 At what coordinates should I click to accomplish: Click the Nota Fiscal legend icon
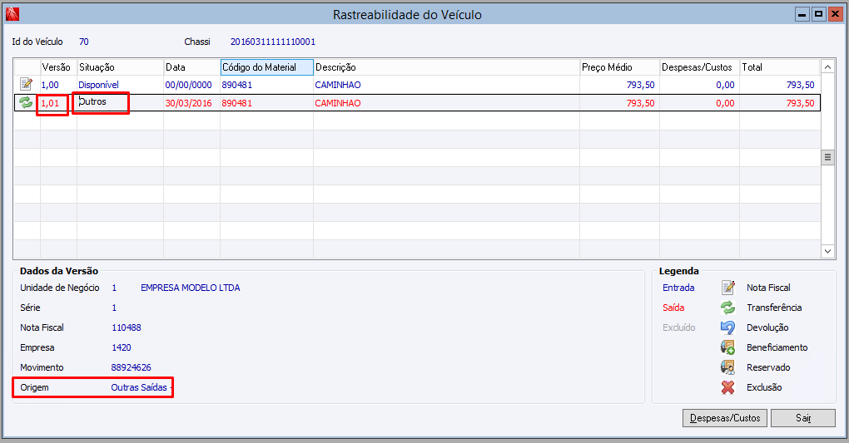tap(728, 288)
